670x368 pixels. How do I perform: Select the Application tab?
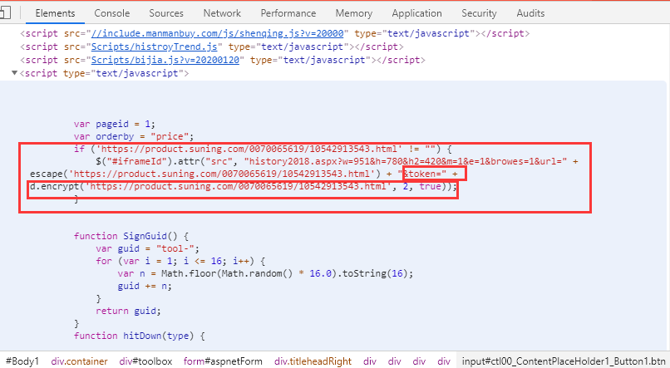pos(417,13)
